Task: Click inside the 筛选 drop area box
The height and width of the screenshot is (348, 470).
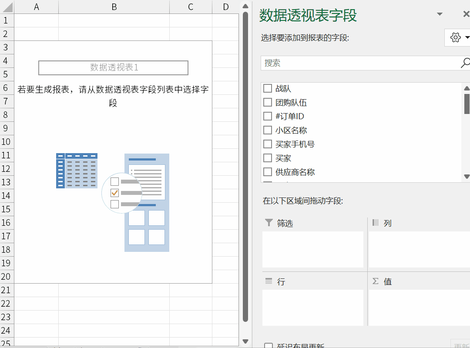Action: coord(313,249)
